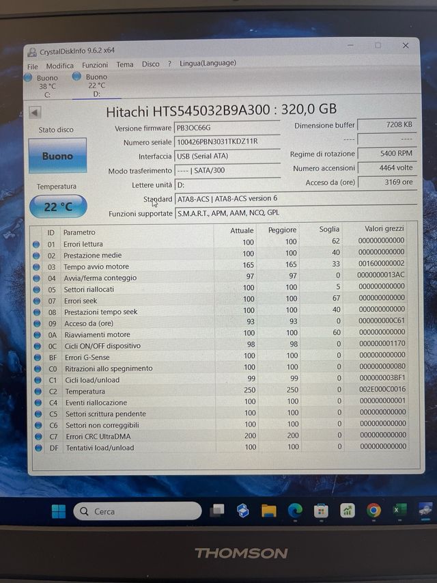Select the Settori scrittura pendente row text
Screen dimensions: 437x583
pyautogui.click(x=106, y=413)
